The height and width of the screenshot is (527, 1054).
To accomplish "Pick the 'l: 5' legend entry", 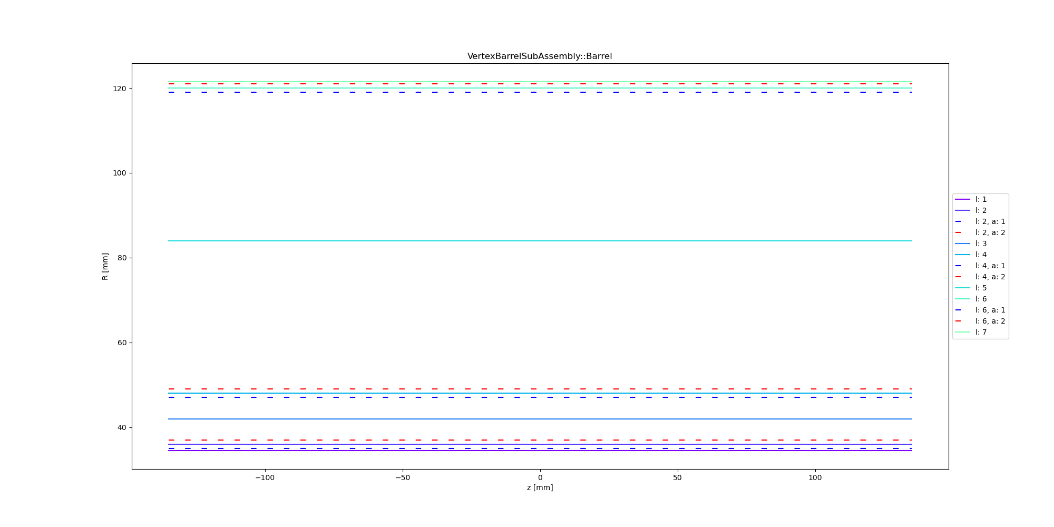I will pyautogui.click(x=981, y=288).
